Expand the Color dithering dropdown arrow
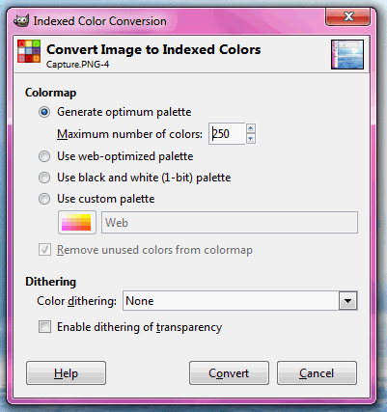 coord(347,301)
